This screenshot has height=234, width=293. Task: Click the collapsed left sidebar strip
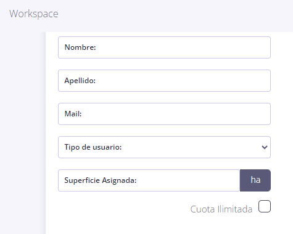tap(23, 133)
